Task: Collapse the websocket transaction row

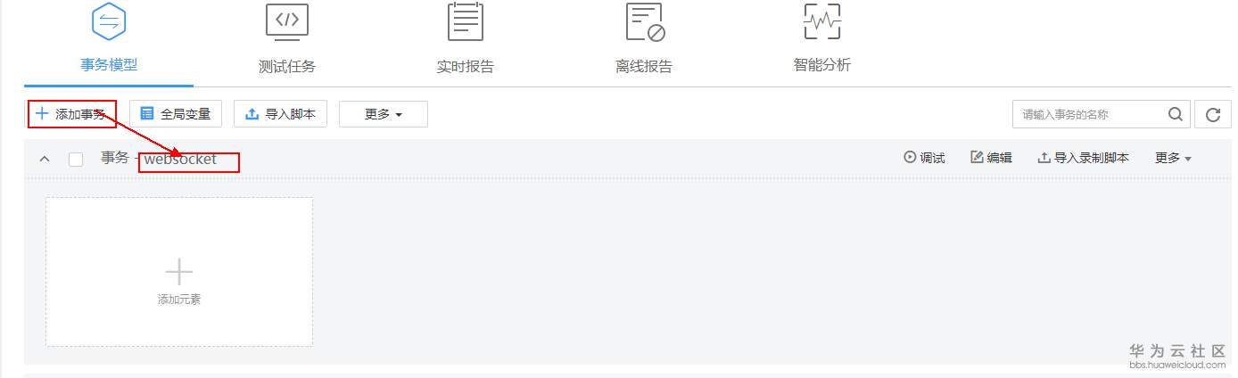Action: pos(44,159)
